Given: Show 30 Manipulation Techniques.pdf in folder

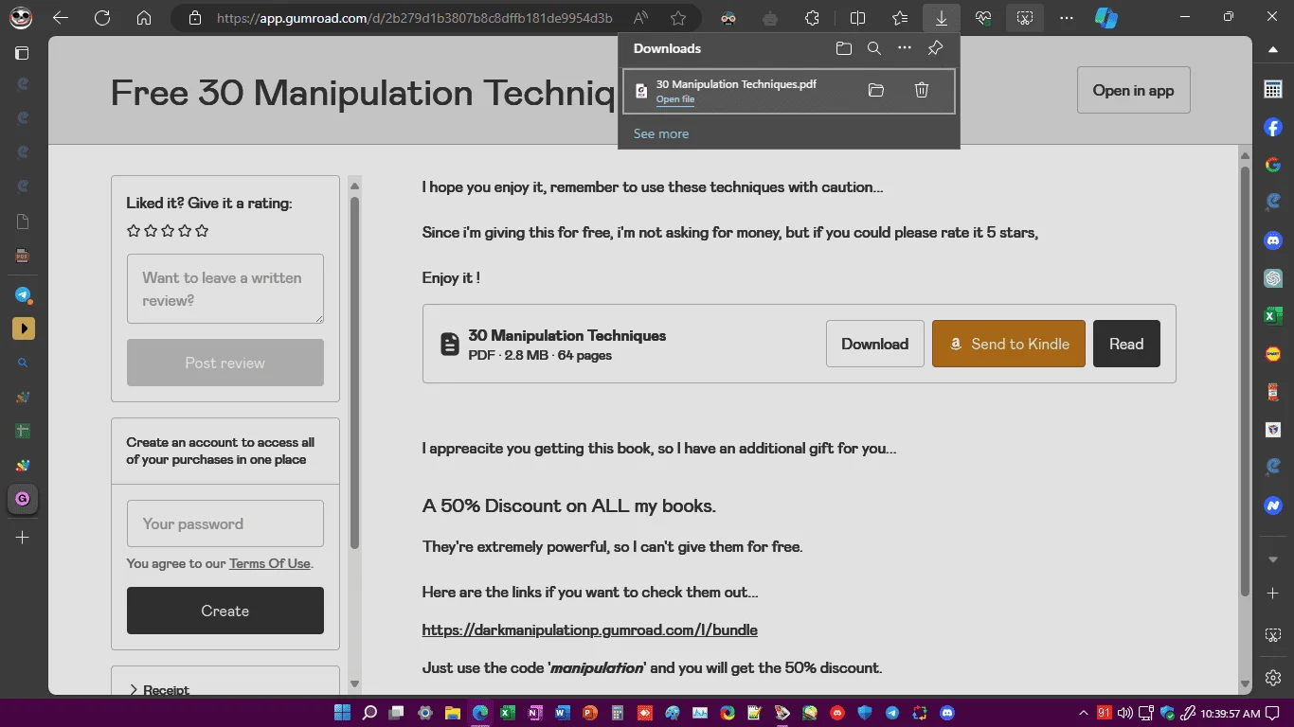Looking at the screenshot, I should pyautogui.click(x=876, y=90).
